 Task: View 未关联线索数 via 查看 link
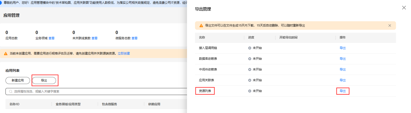coord(94,38)
